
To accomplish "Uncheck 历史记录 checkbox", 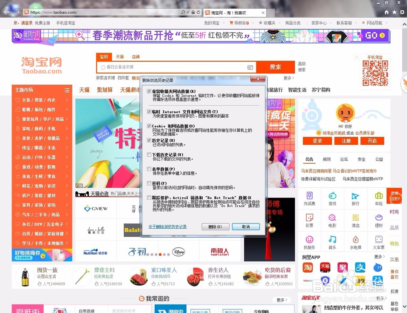I will click(149, 140).
